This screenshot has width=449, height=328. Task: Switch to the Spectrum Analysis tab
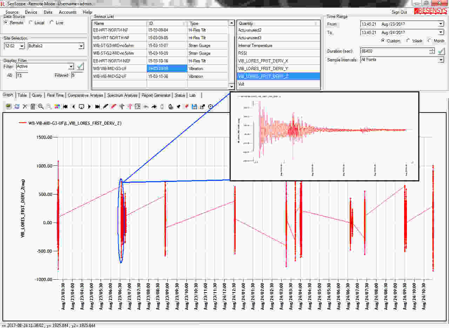[x=122, y=95]
